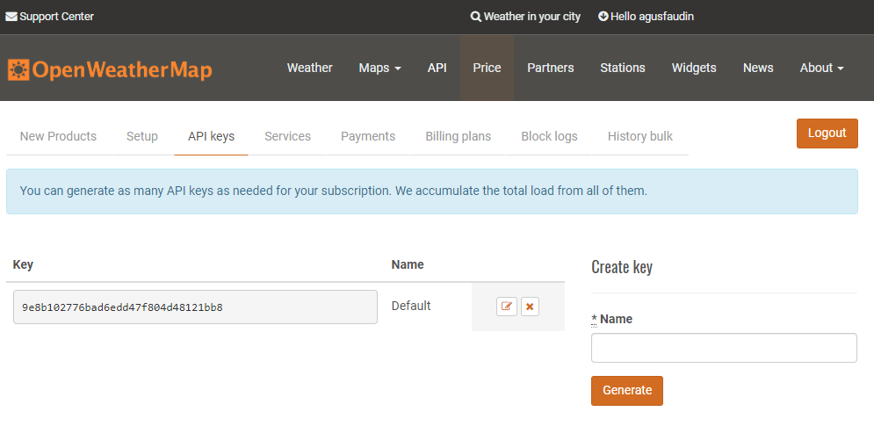Click the arrow icon beside Hello agusfaudin

603,16
